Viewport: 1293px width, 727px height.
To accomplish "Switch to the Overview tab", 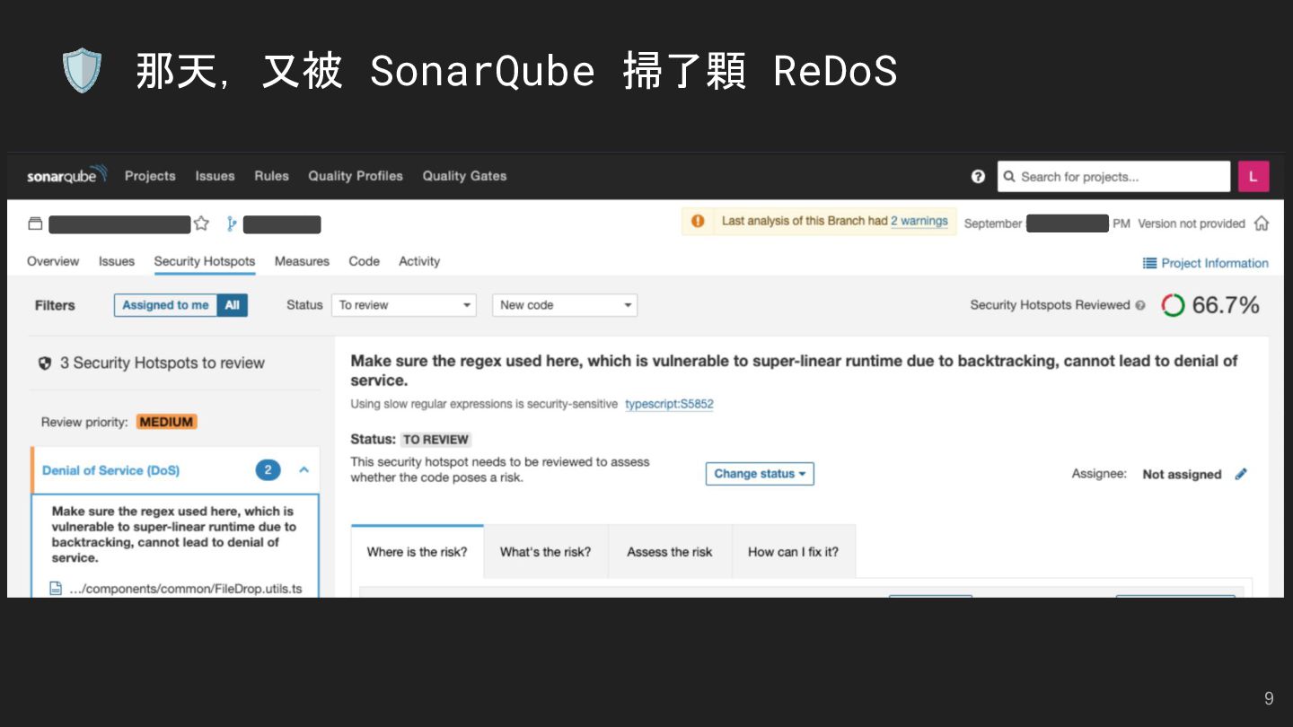I will coord(53,261).
